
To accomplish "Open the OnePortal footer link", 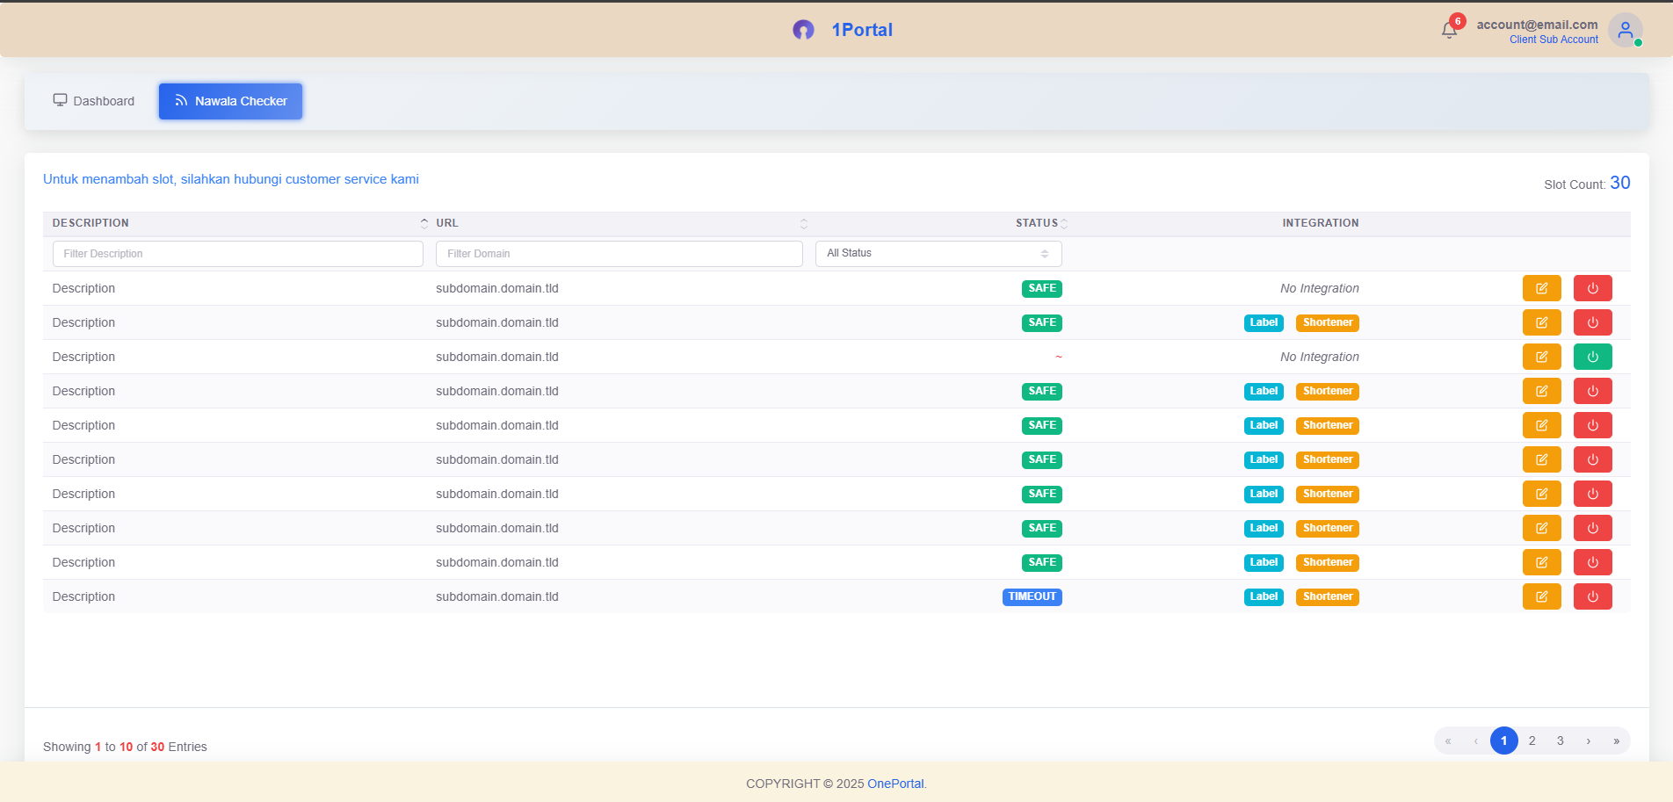I will tap(894, 783).
